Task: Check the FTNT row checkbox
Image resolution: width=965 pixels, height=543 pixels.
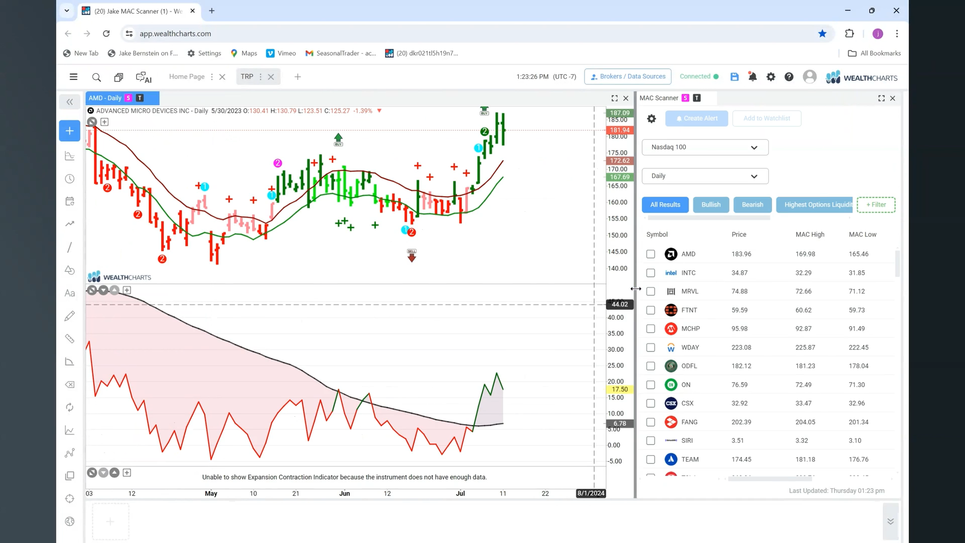Action: (x=650, y=310)
